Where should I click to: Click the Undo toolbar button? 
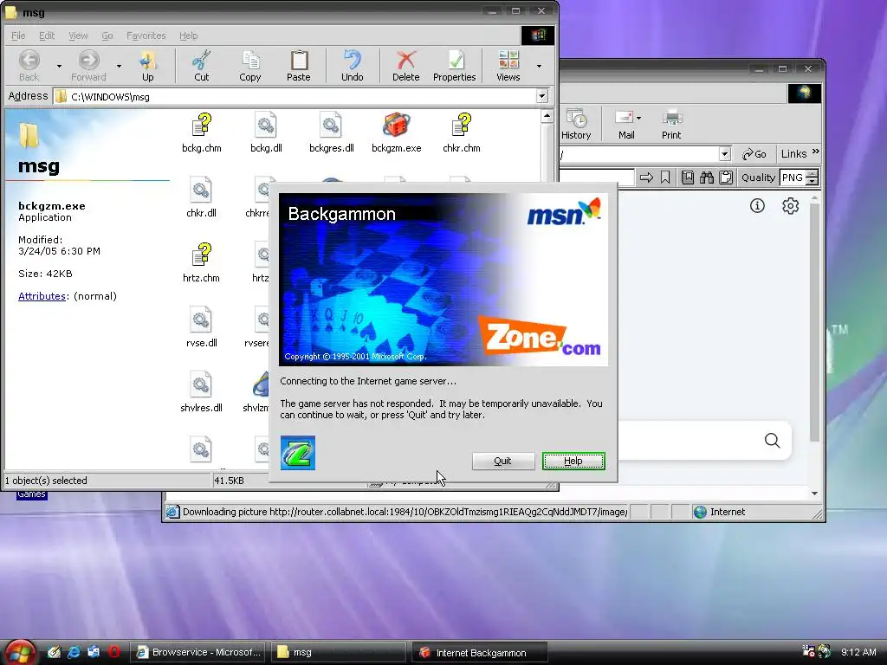pos(352,66)
